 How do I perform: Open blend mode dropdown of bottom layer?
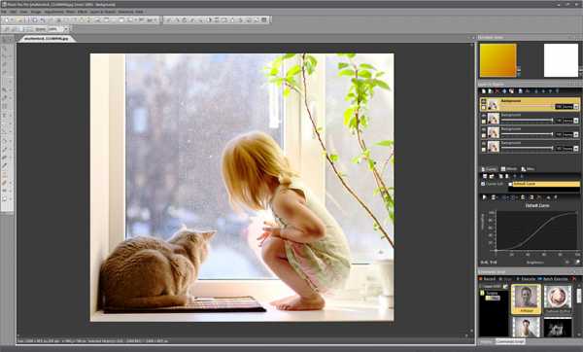tap(576, 149)
